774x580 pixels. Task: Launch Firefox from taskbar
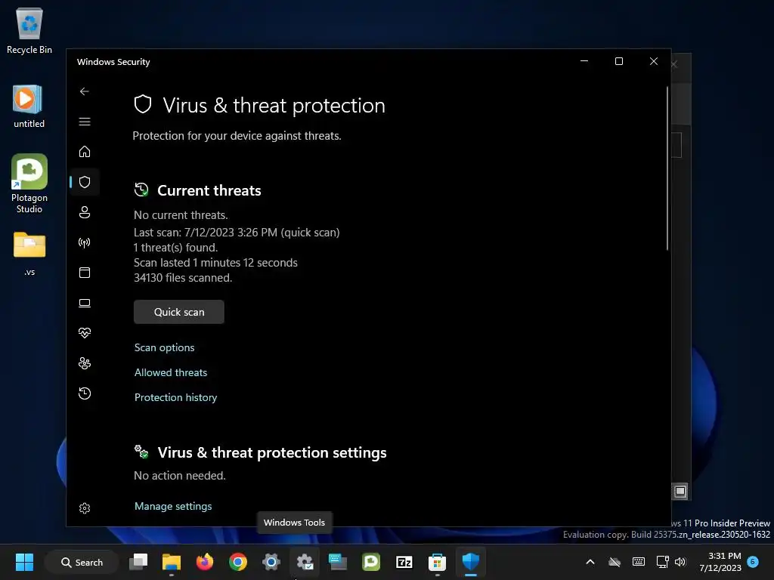coord(204,562)
